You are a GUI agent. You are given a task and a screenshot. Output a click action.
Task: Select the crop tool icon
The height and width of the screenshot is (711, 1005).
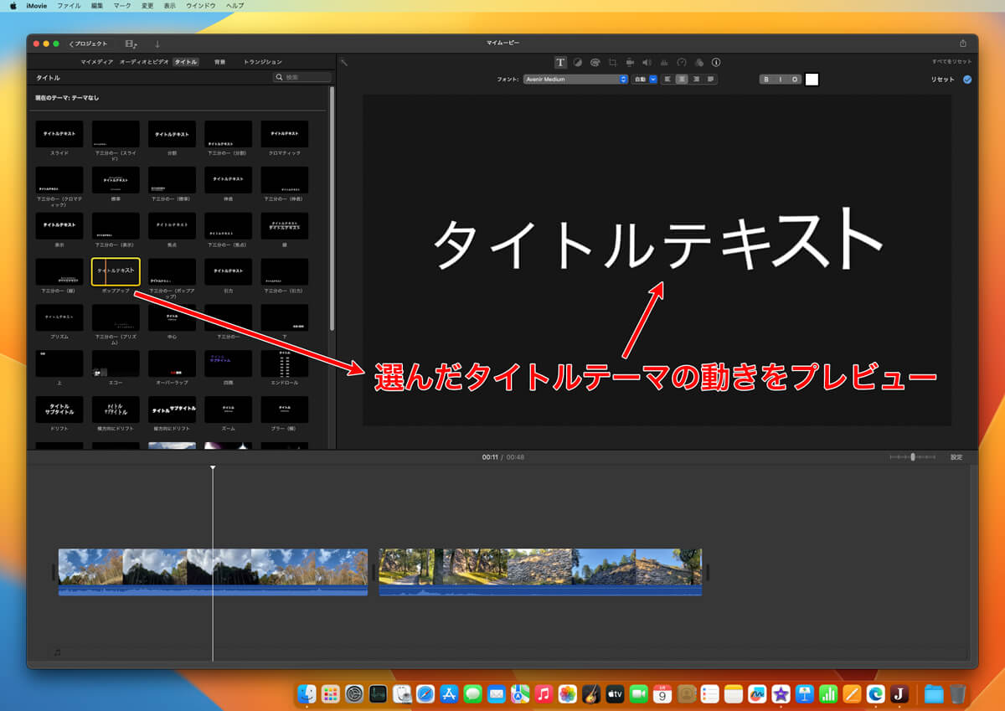point(612,62)
